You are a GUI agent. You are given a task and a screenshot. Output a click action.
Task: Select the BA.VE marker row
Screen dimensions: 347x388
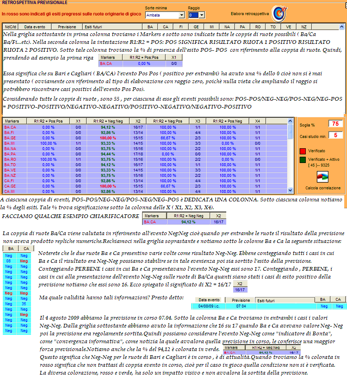click(145, 170)
